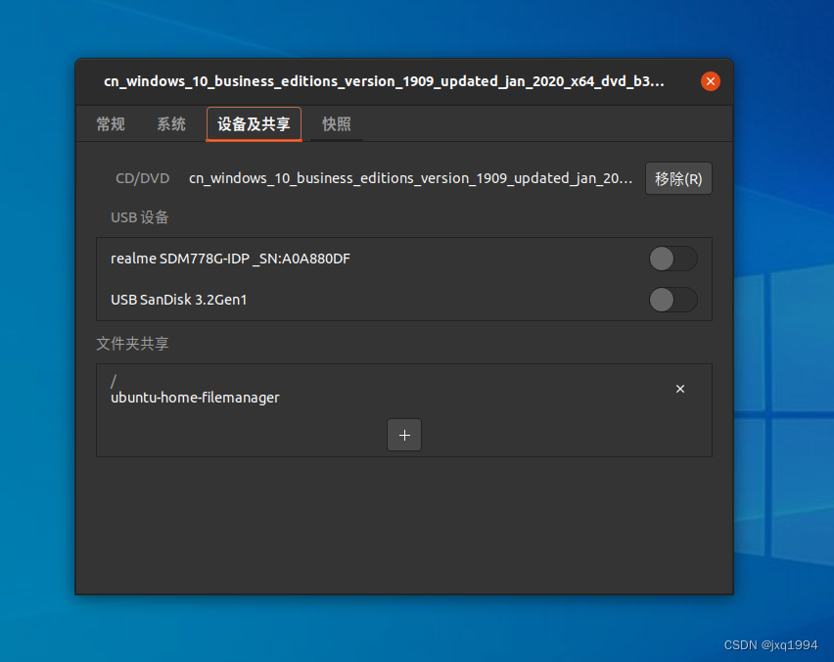The height and width of the screenshot is (662, 834).
Task: Toggle the USB SanDisk 3.2Gen1 switch
Action: click(x=672, y=300)
